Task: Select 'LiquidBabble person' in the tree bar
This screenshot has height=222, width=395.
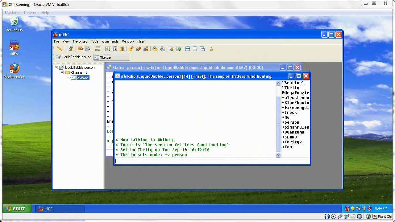Action: 80,68
